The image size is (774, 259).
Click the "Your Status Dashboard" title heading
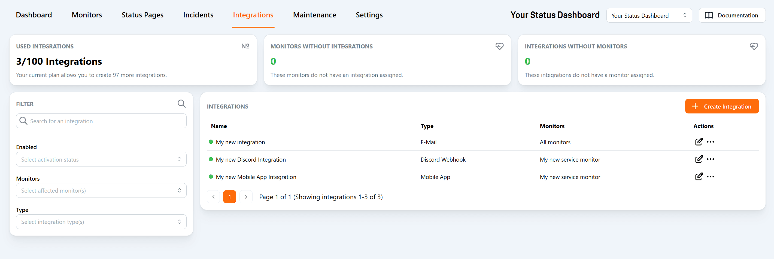pyautogui.click(x=555, y=15)
